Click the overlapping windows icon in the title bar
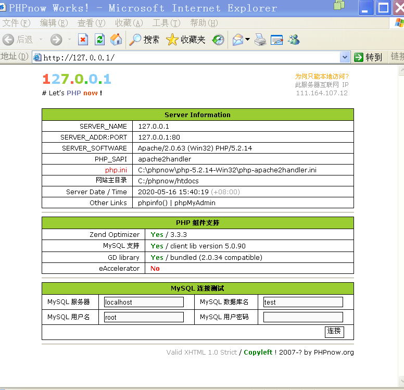This screenshot has width=404, height=390. pyautogui.click(x=339, y=5)
